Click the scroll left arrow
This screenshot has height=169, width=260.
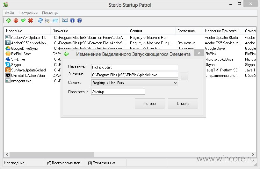pyautogui.click(x=7, y=154)
